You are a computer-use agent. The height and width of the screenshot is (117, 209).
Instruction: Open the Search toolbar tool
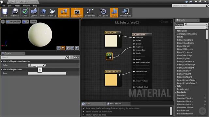34,12
